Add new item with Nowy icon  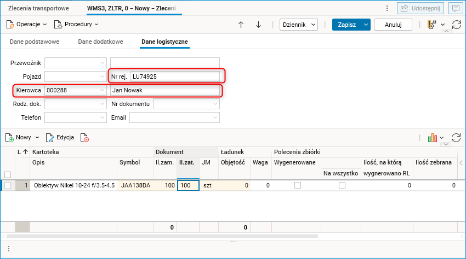pos(9,138)
